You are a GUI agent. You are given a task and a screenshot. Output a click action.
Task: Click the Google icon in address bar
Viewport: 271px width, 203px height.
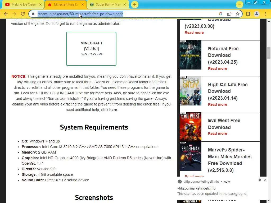pos(221,14)
